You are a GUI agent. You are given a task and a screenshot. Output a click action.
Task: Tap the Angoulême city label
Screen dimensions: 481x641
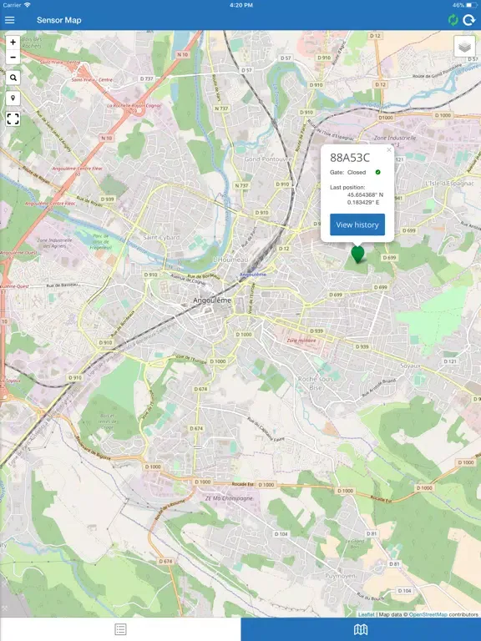point(212,300)
